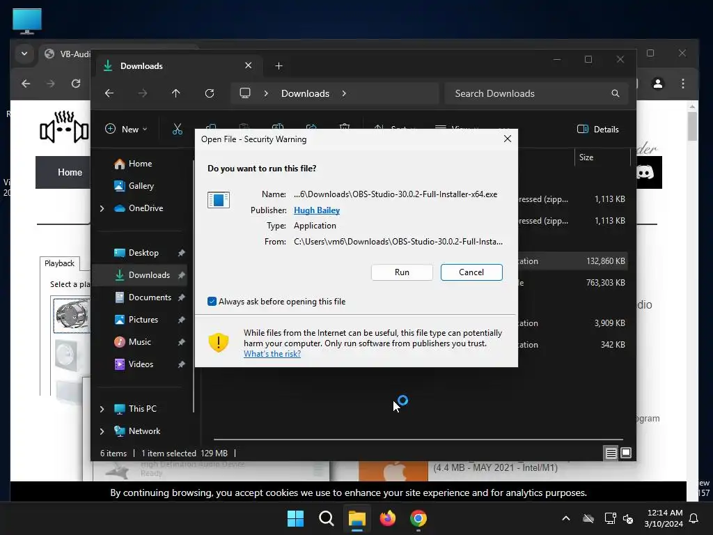
Task: Select the 342 KB file row
Action: pyautogui.click(x=573, y=344)
